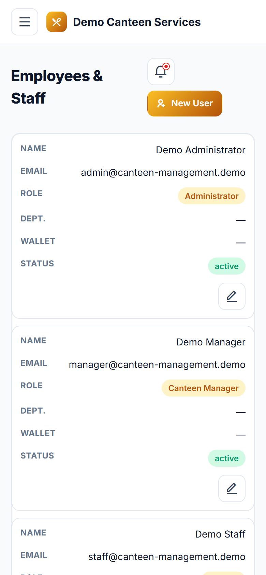266x575 pixels.
Task: Click the New User button
Action: coord(185,104)
